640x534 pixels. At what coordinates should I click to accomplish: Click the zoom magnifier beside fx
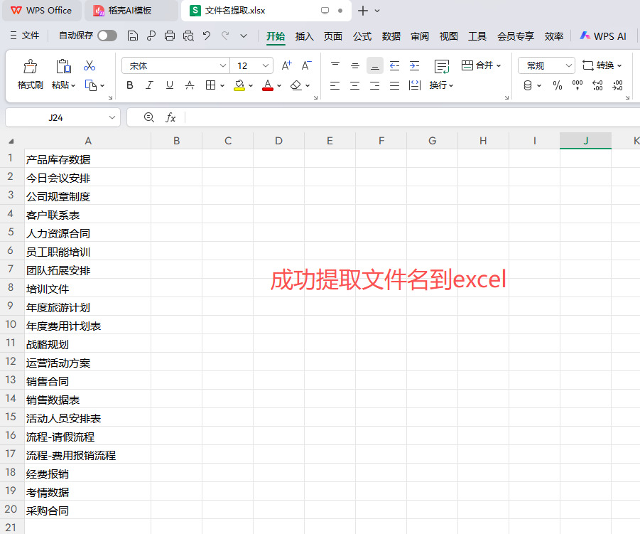(149, 117)
